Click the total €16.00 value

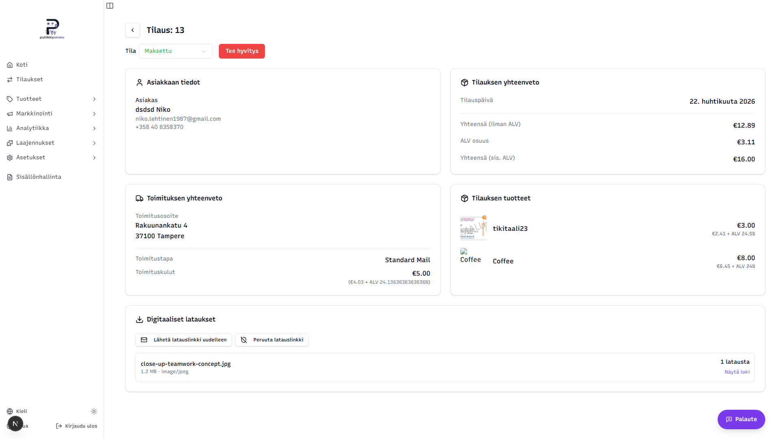coord(744,159)
